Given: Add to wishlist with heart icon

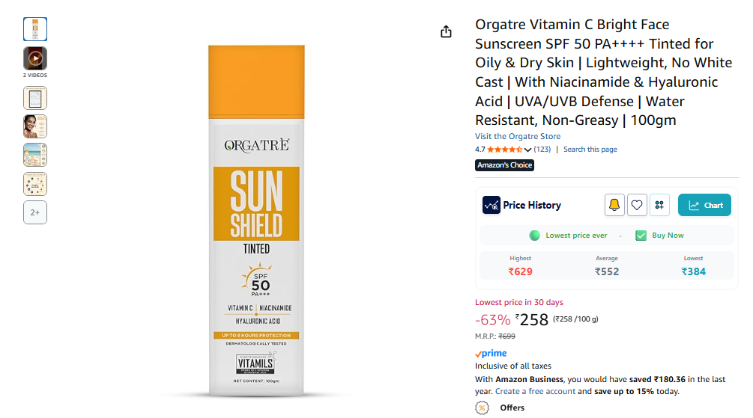Looking at the screenshot, I should (637, 205).
